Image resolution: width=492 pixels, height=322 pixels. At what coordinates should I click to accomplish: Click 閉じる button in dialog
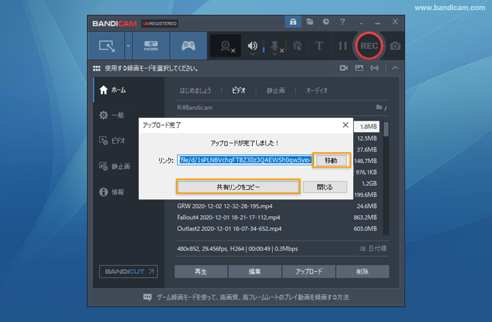coord(325,187)
